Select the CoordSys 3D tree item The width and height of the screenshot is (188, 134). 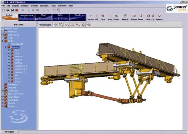17,44
